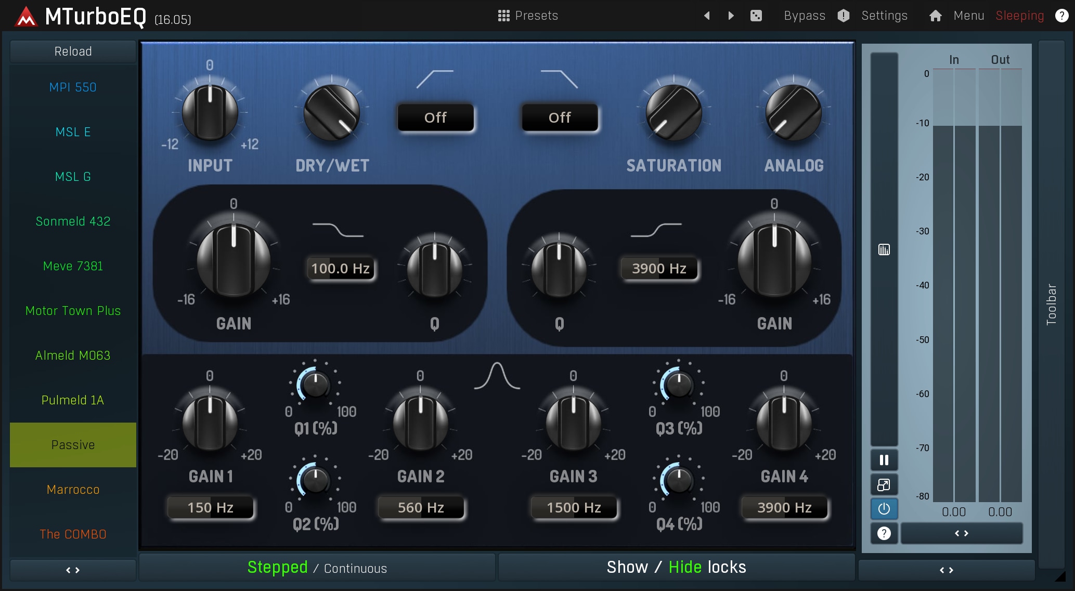Open the low shelf 100.0 Hz frequency selector
This screenshot has width=1075, height=591.
click(x=341, y=269)
